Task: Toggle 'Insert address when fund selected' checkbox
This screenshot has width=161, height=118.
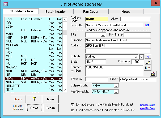Action: (x=72, y=110)
